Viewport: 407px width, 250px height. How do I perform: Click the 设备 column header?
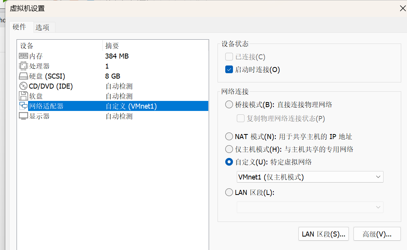(x=27, y=46)
